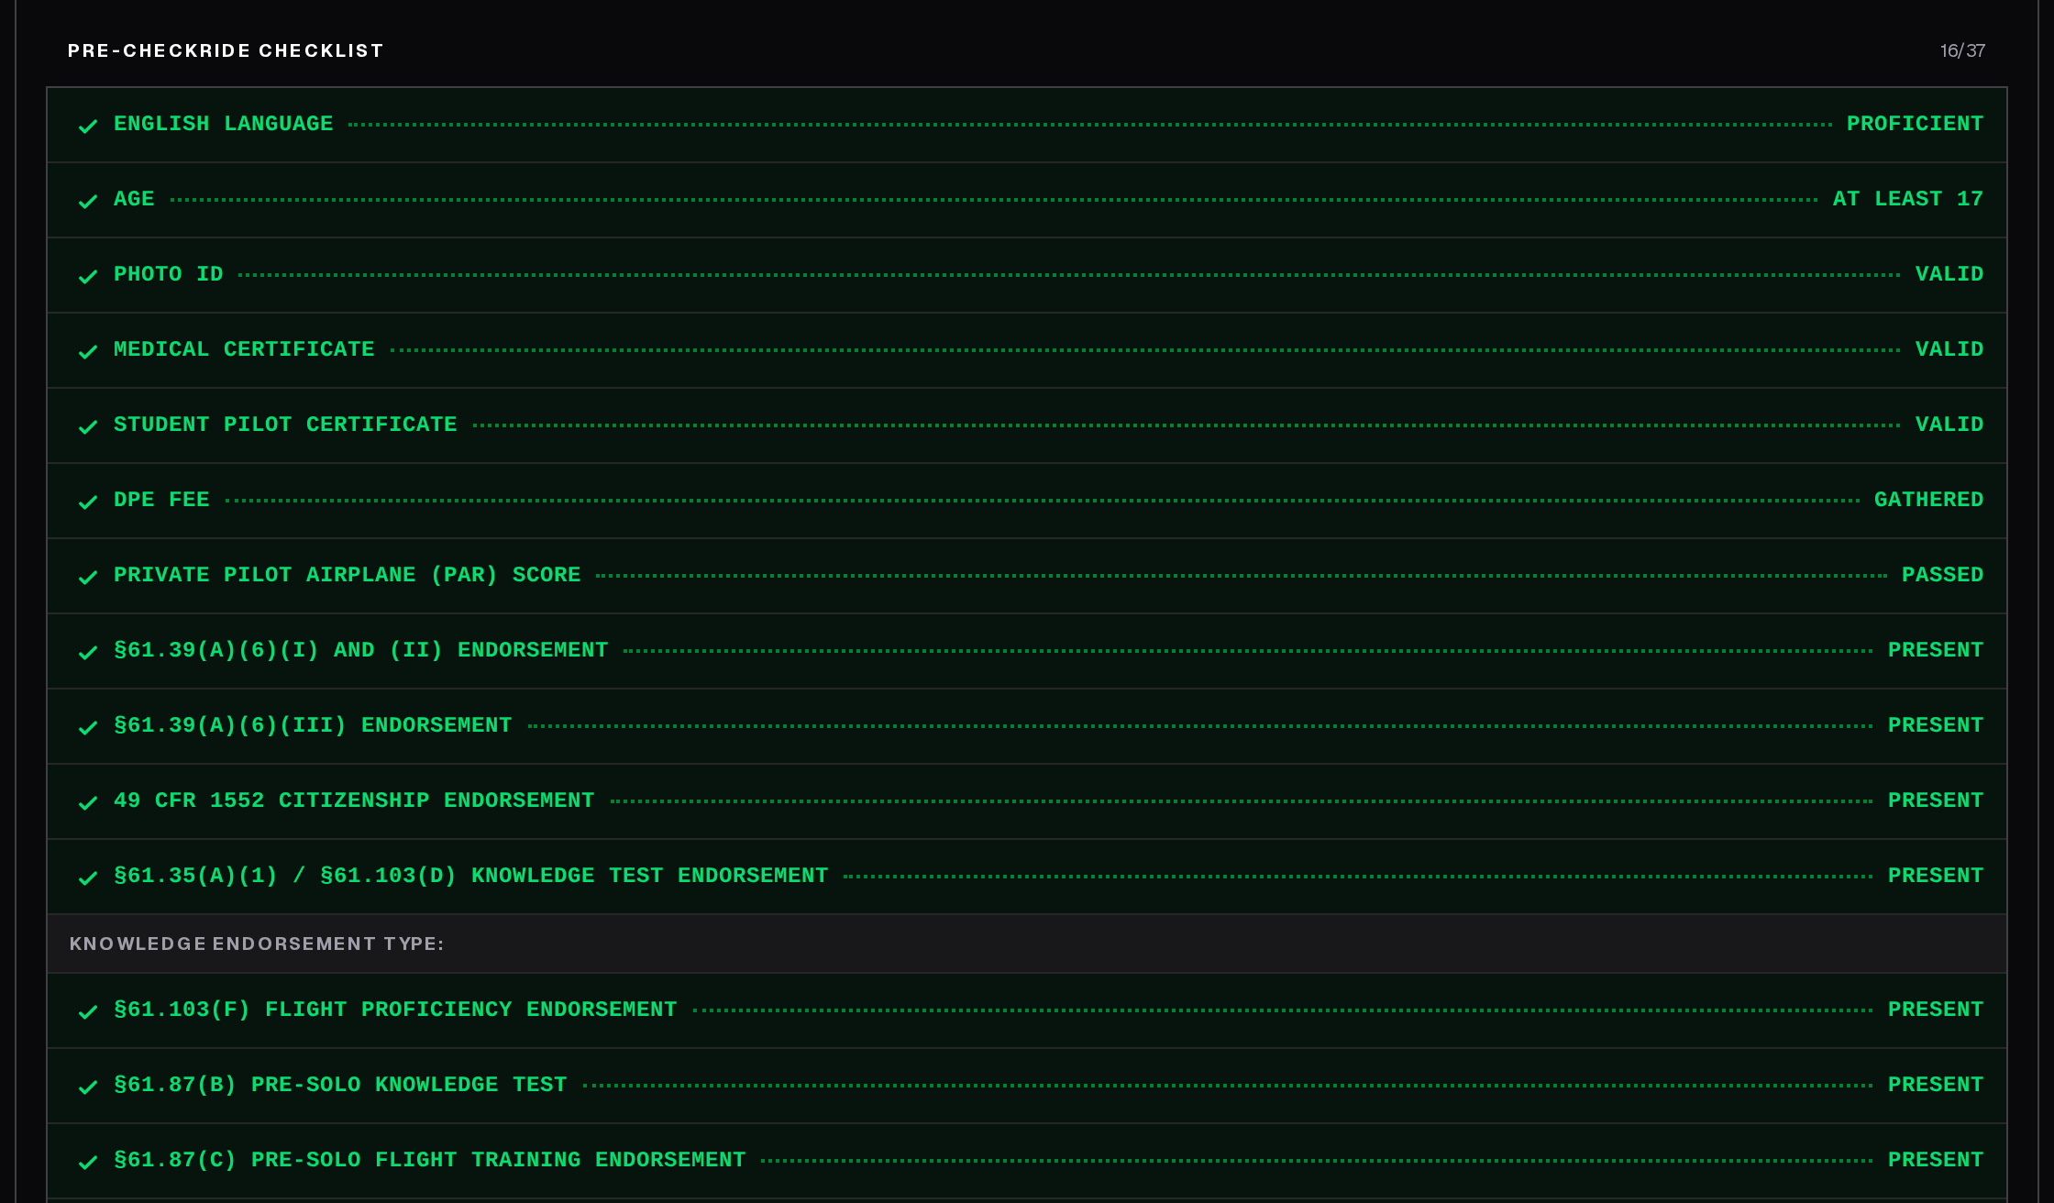Click the PASSED status value

[x=1942, y=575]
